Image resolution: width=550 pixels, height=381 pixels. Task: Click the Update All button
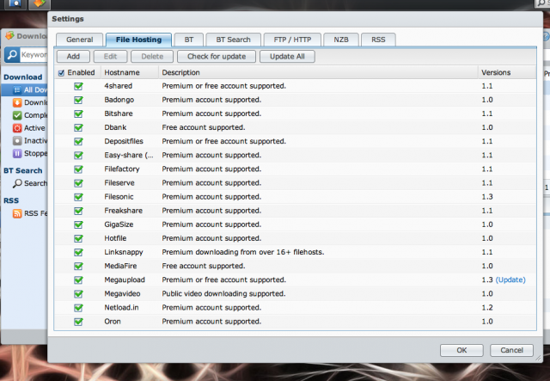click(287, 57)
